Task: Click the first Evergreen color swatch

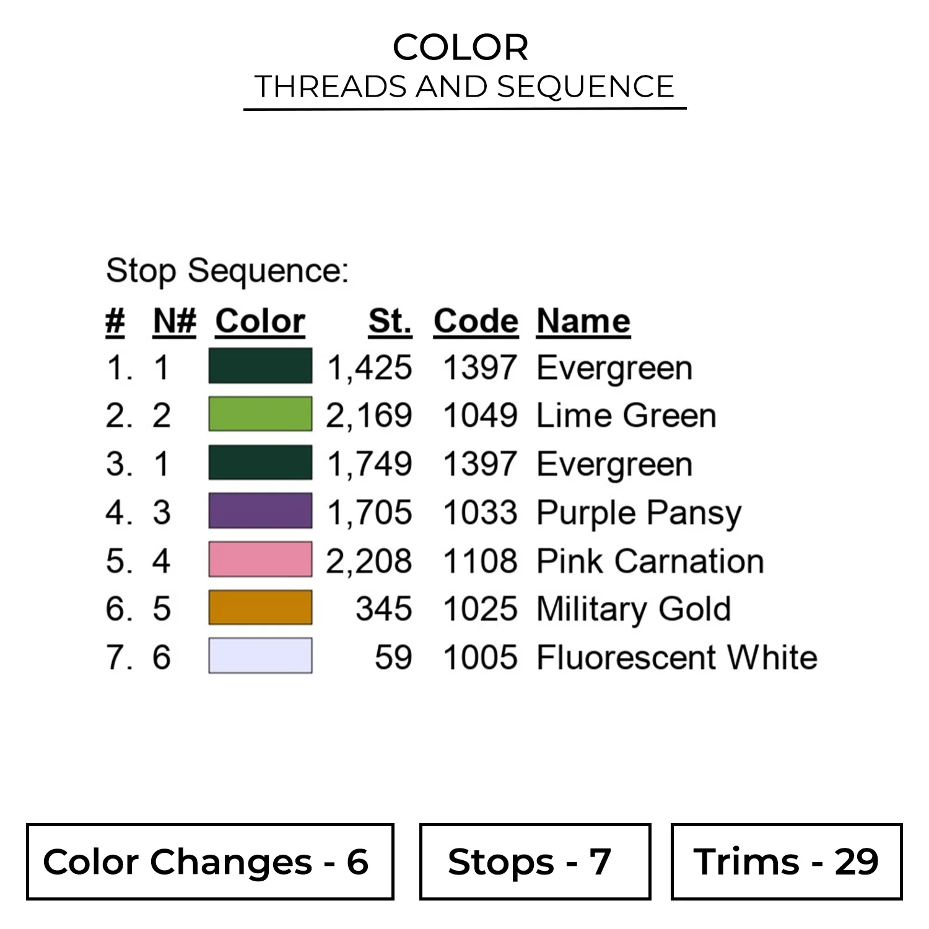Action: 260,366
